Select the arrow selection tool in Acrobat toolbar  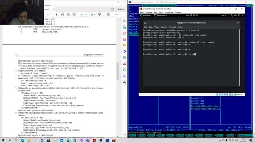tap(57, 15)
